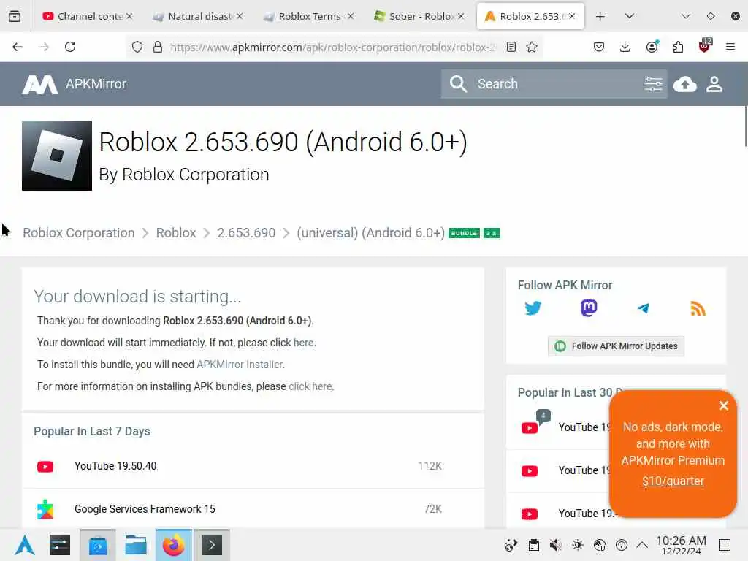The height and width of the screenshot is (561, 748).
Task: Open the uBlock Origin extension icon
Action: (x=705, y=45)
